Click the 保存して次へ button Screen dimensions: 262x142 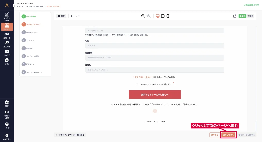(228, 135)
